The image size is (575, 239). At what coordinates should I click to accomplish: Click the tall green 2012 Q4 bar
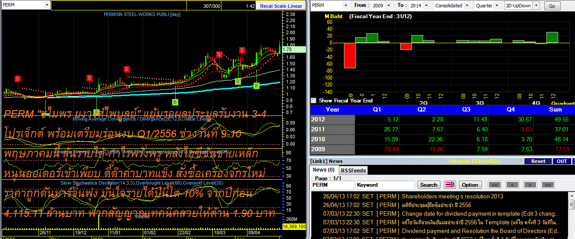click(552, 38)
